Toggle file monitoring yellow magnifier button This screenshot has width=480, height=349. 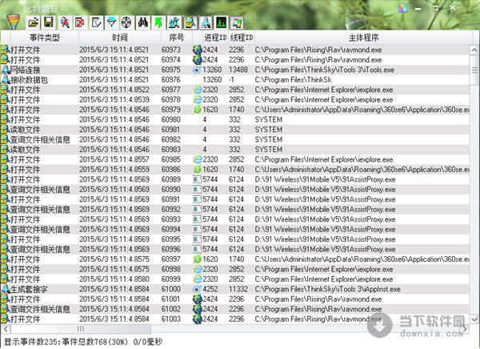190,22
